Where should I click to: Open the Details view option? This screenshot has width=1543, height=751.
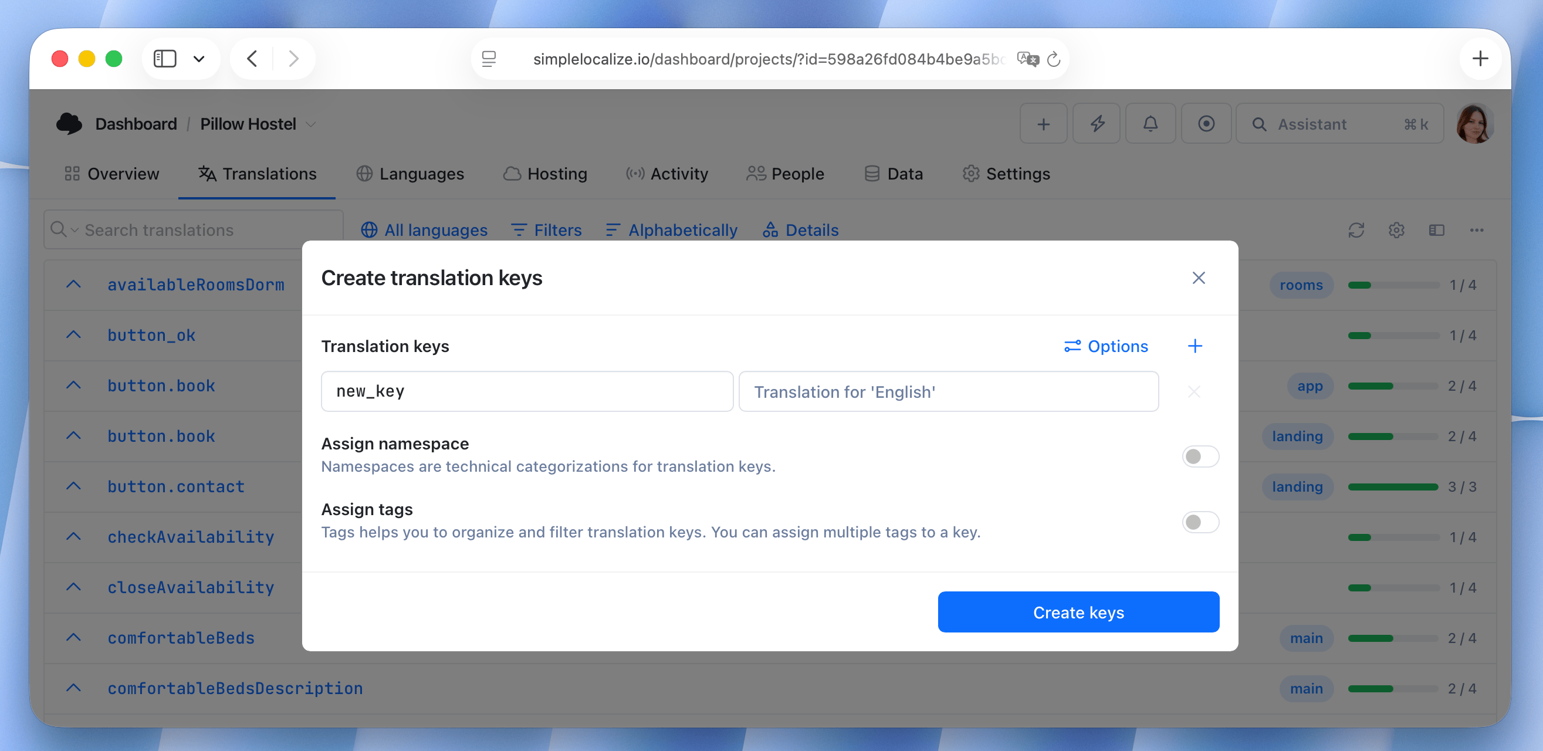coord(800,230)
